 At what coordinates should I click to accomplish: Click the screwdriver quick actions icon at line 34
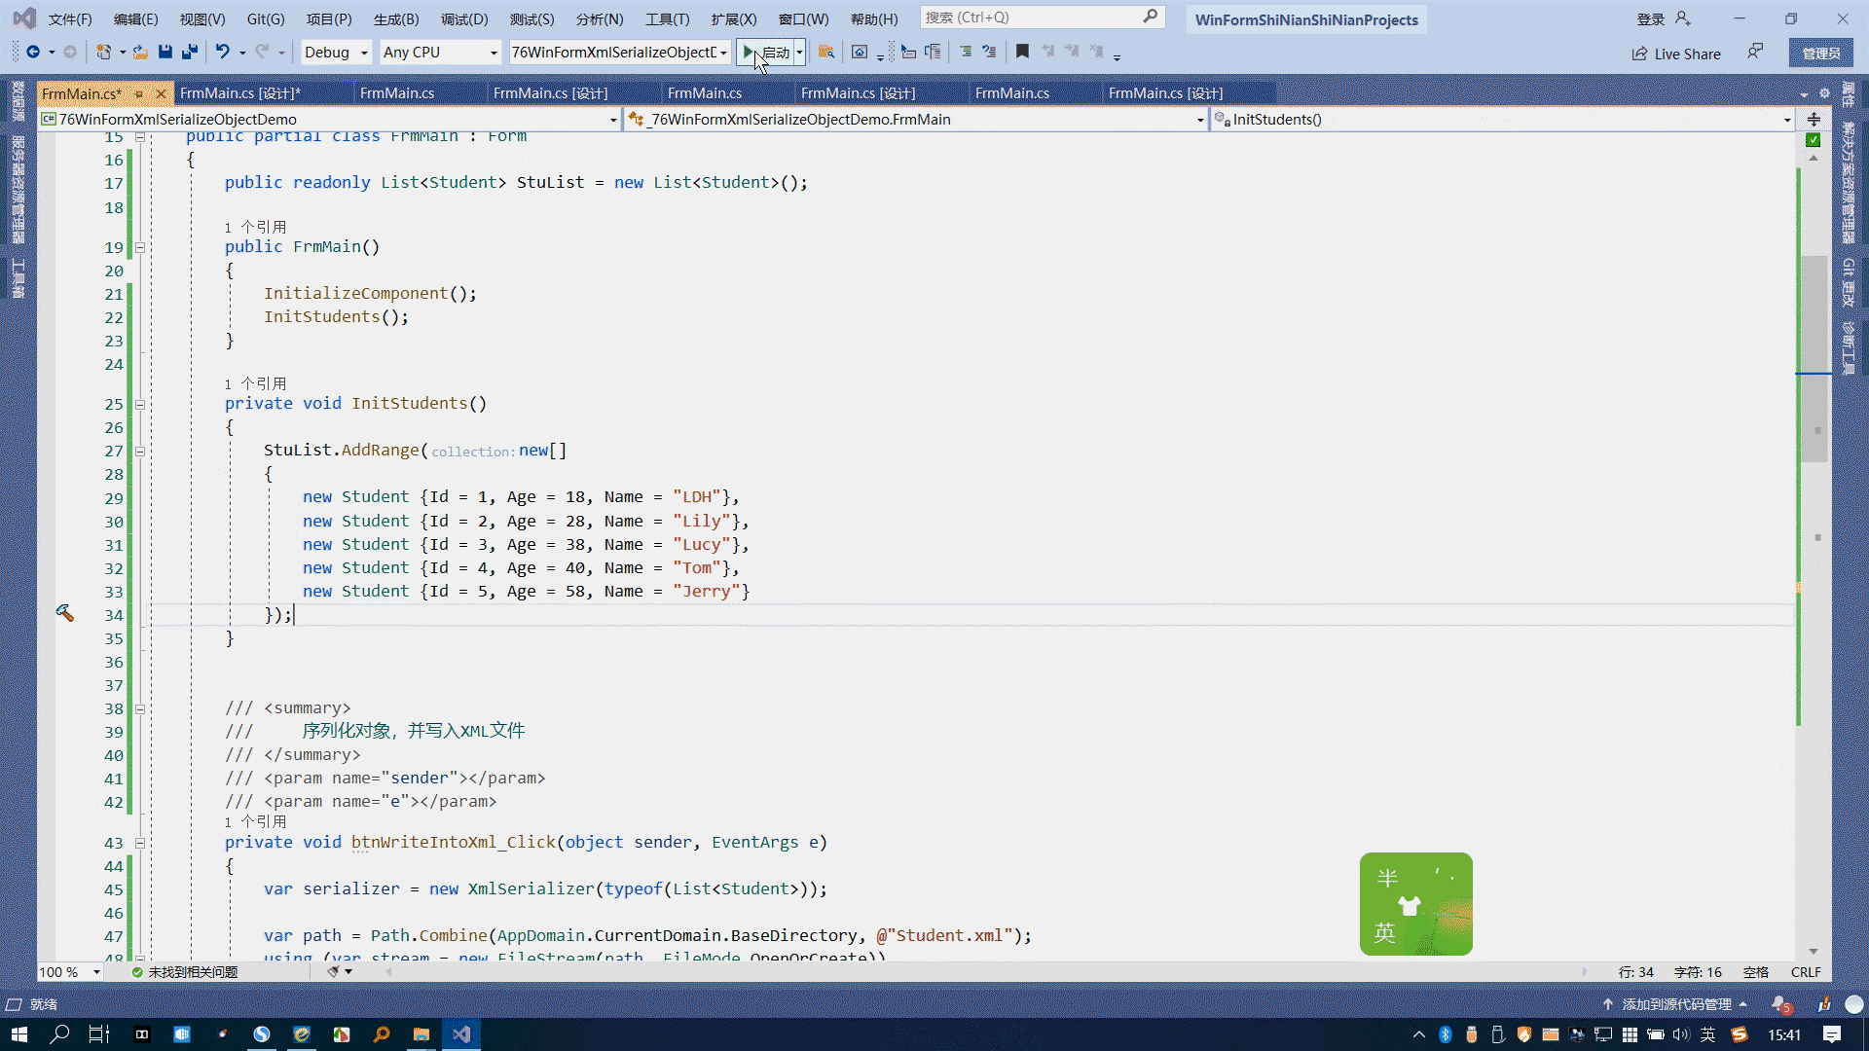click(x=65, y=613)
